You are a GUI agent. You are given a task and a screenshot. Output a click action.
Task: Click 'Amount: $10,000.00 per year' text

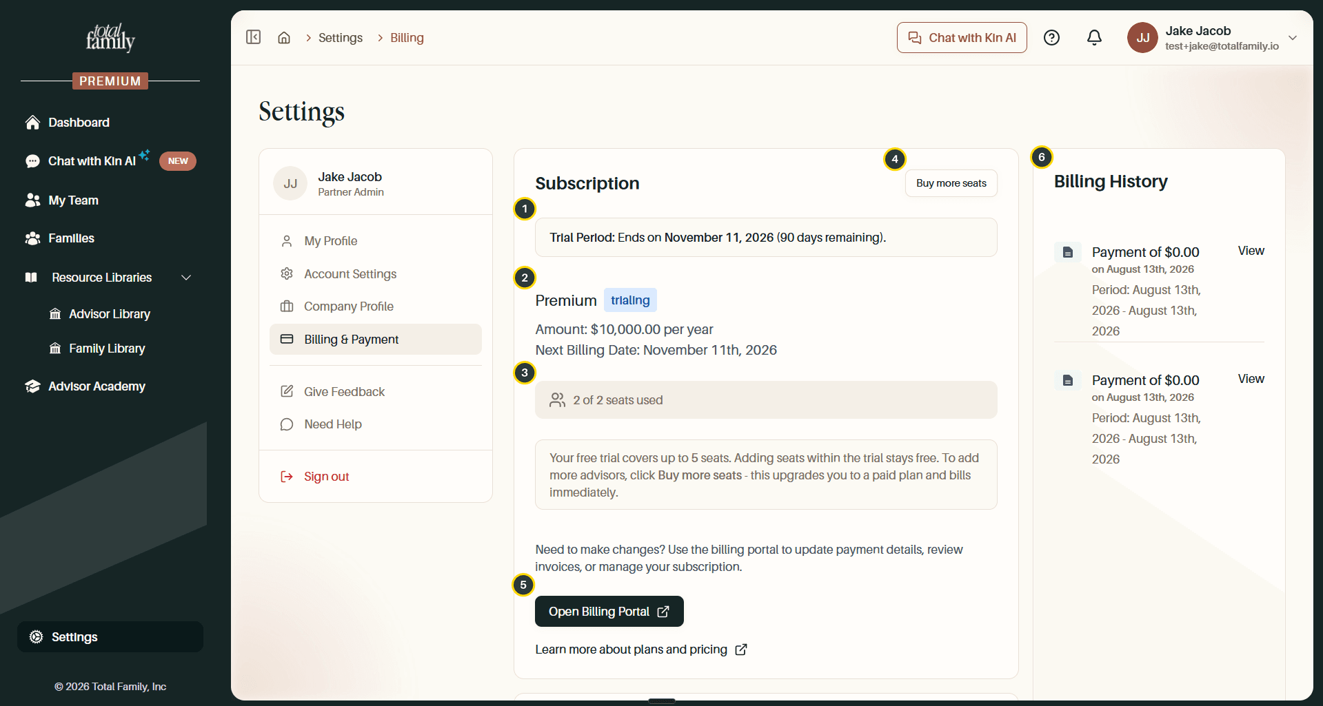pyautogui.click(x=625, y=329)
